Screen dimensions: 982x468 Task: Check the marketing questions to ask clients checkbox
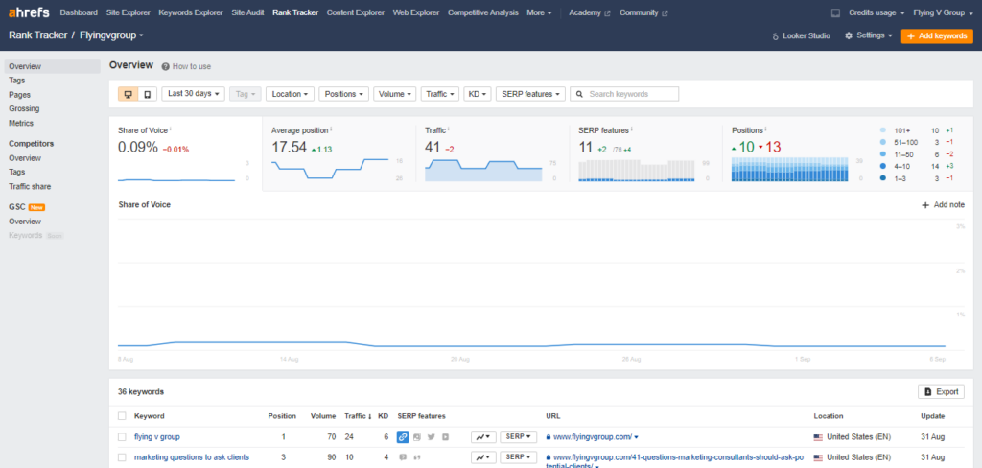coord(122,456)
